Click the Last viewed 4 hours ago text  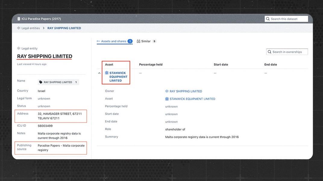point(32,64)
